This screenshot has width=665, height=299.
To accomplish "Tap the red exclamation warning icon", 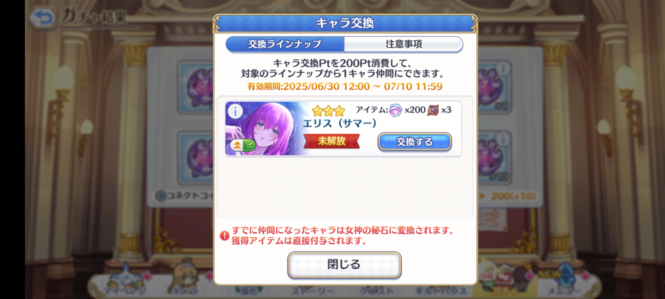I will coord(224,236).
